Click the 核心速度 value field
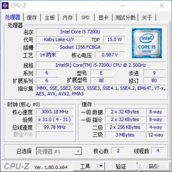Image resolution: width=172 pixels, height=172 pixels. (55, 112)
